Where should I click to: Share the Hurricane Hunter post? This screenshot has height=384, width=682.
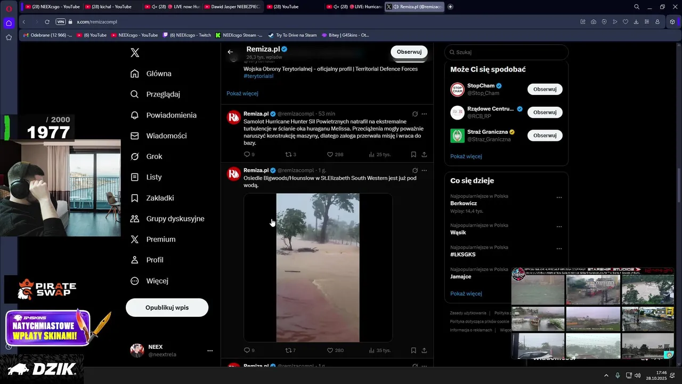pos(424,155)
